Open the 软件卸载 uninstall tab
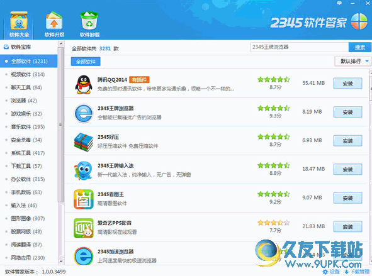The width and height of the screenshot is (372, 276). click(x=89, y=25)
